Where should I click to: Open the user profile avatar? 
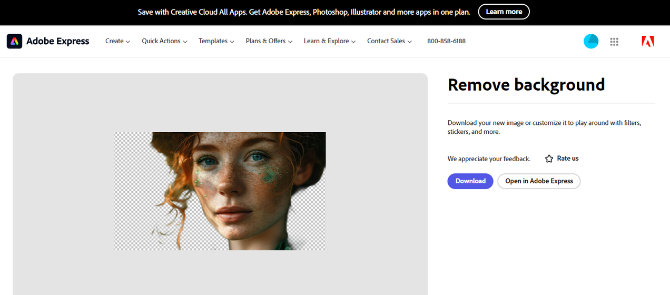[x=591, y=41]
